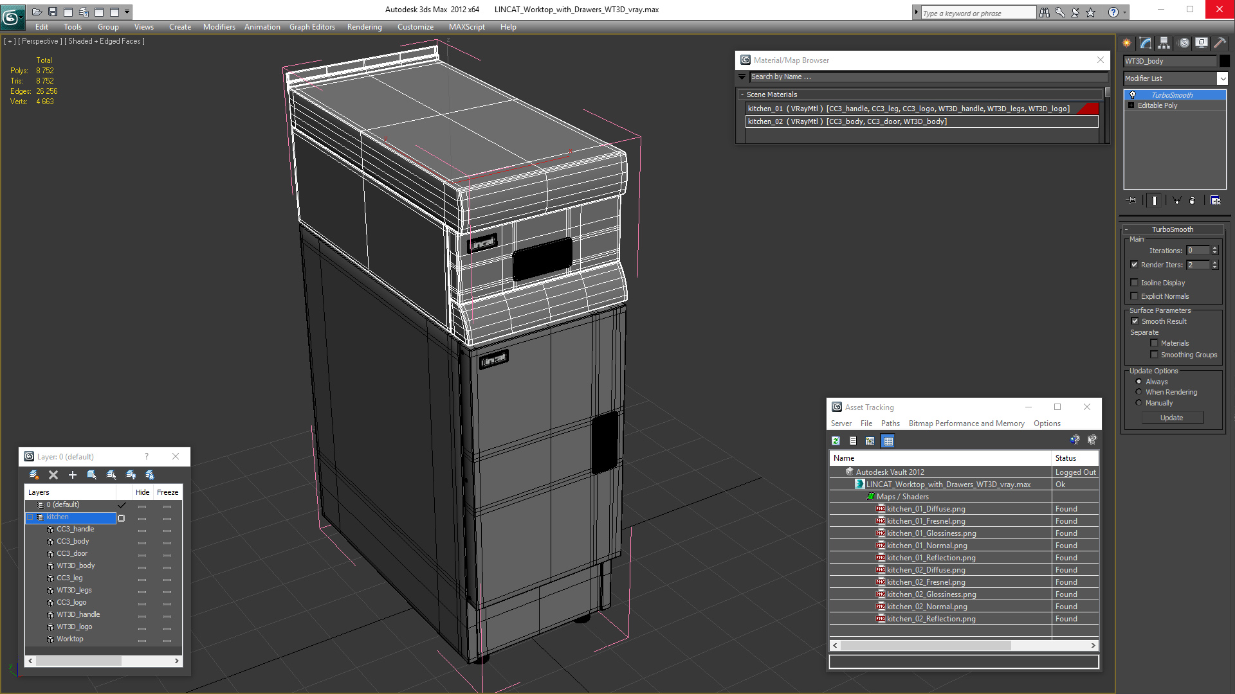Click Asset Tracking horizontal scrollbar
Image resolution: width=1235 pixels, height=694 pixels.
point(964,645)
